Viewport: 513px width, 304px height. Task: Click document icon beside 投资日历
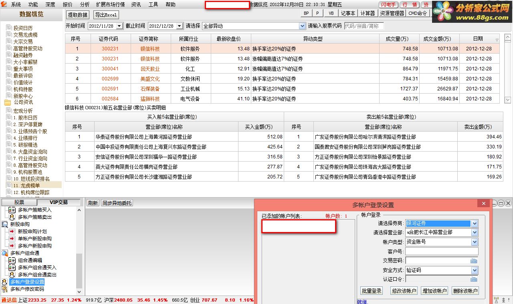(9, 28)
